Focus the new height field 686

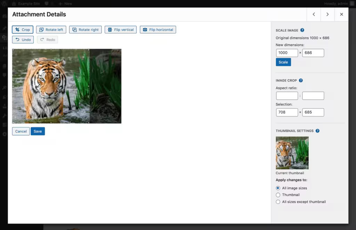[x=313, y=53]
